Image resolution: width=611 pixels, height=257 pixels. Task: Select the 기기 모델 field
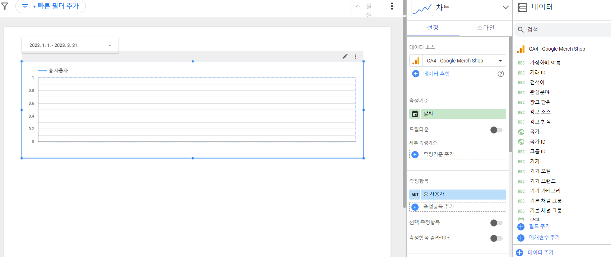click(x=540, y=171)
